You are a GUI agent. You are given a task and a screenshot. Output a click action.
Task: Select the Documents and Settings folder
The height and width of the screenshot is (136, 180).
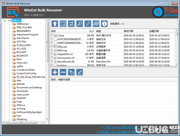coord(29,87)
